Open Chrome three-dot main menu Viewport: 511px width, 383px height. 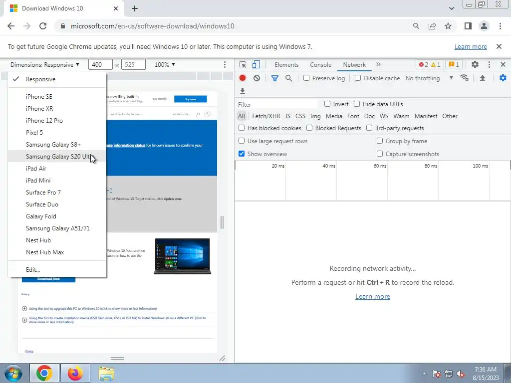[500, 26]
